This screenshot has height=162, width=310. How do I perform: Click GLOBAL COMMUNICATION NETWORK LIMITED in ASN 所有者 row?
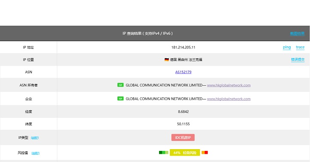point(164,85)
